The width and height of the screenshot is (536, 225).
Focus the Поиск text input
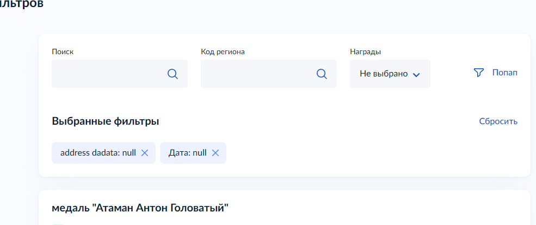click(108, 74)
